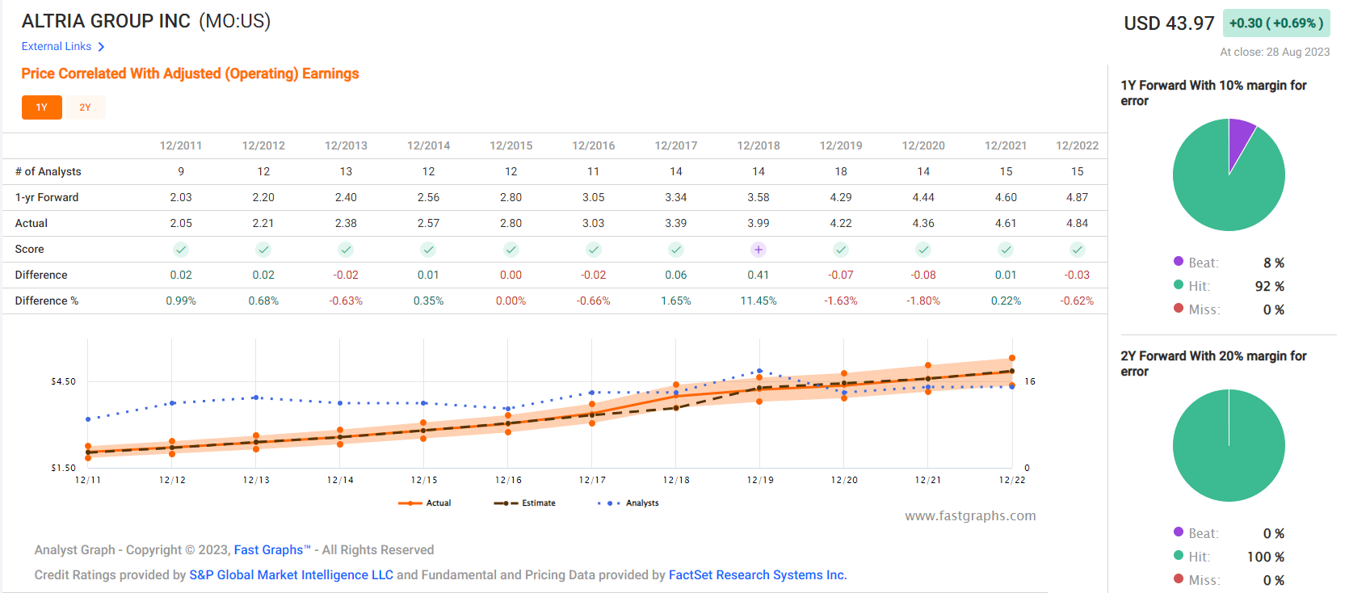Click the green Hit legend dot in 1Y chart
Viewport: 1349px width, 593px height.
coord(1179,284)
